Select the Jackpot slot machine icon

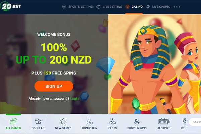click(x=164, y=121)
